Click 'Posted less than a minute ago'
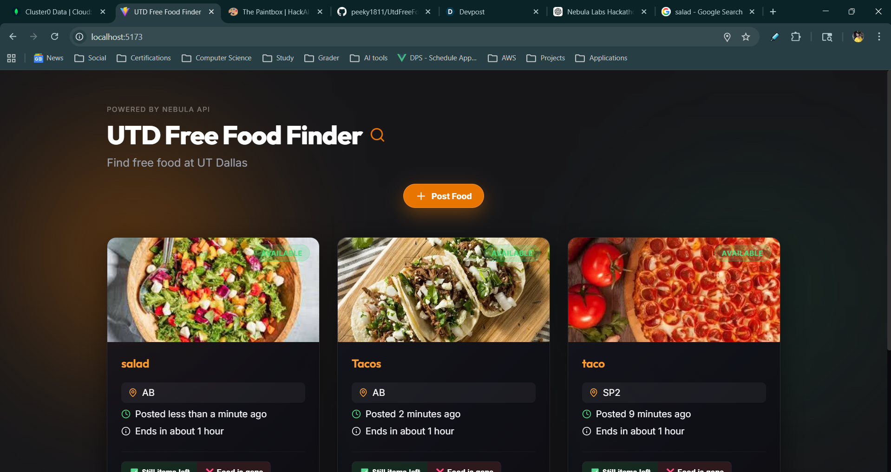This screenshot has width=891, height=472. pyautogui.click(x=201, y=414)
